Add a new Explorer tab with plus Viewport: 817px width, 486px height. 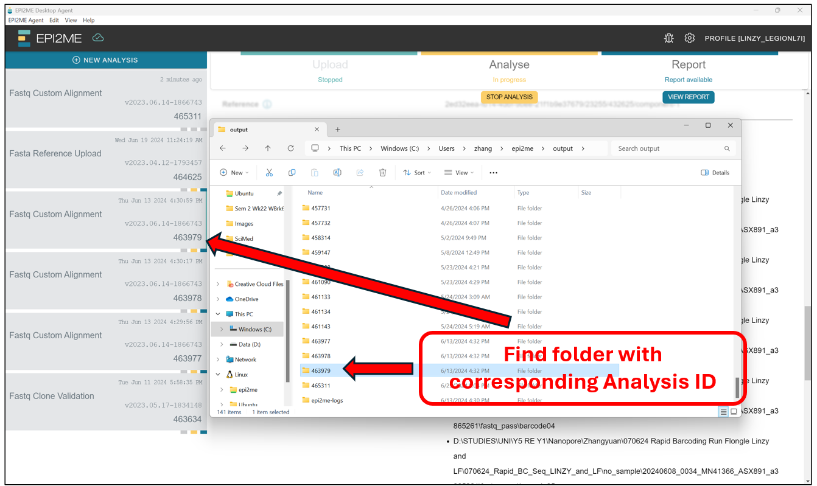click(338, 130)
